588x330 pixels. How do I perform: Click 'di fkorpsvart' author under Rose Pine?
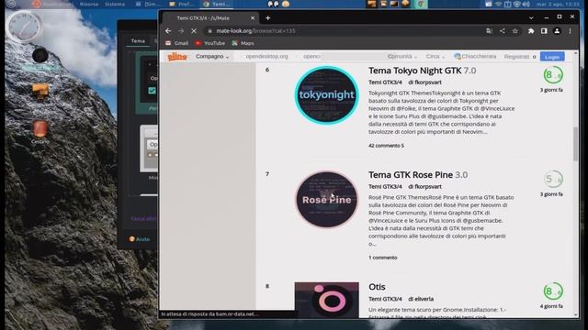tap(424, 187)
